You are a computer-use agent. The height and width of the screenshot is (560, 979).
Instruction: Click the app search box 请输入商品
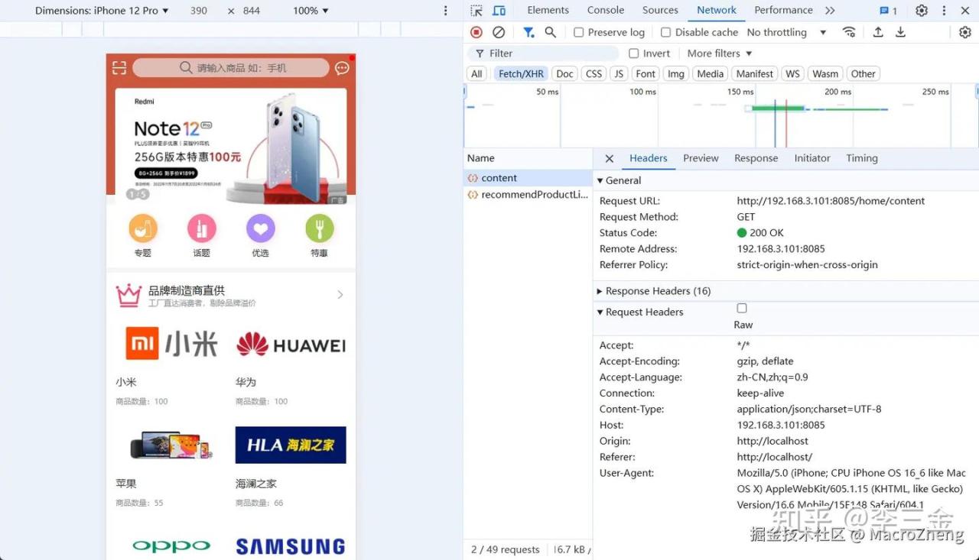[231, 68]
